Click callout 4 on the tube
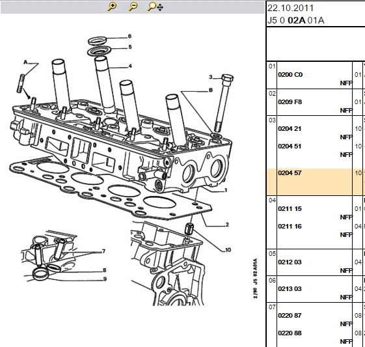This screenshot has width=365, height=347. [130, 66]
